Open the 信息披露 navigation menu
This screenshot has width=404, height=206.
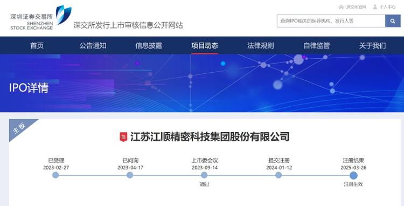[x=149, y=46]
